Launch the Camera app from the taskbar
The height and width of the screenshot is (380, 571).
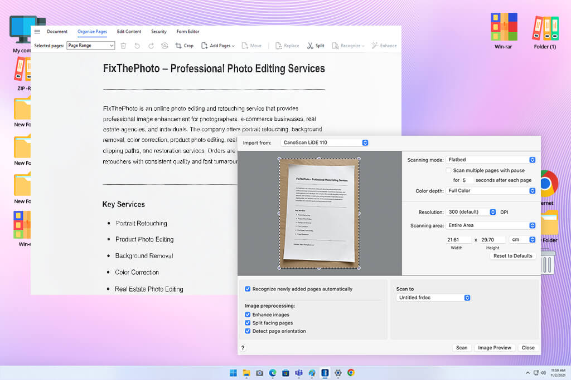click(x=260, y=373)
